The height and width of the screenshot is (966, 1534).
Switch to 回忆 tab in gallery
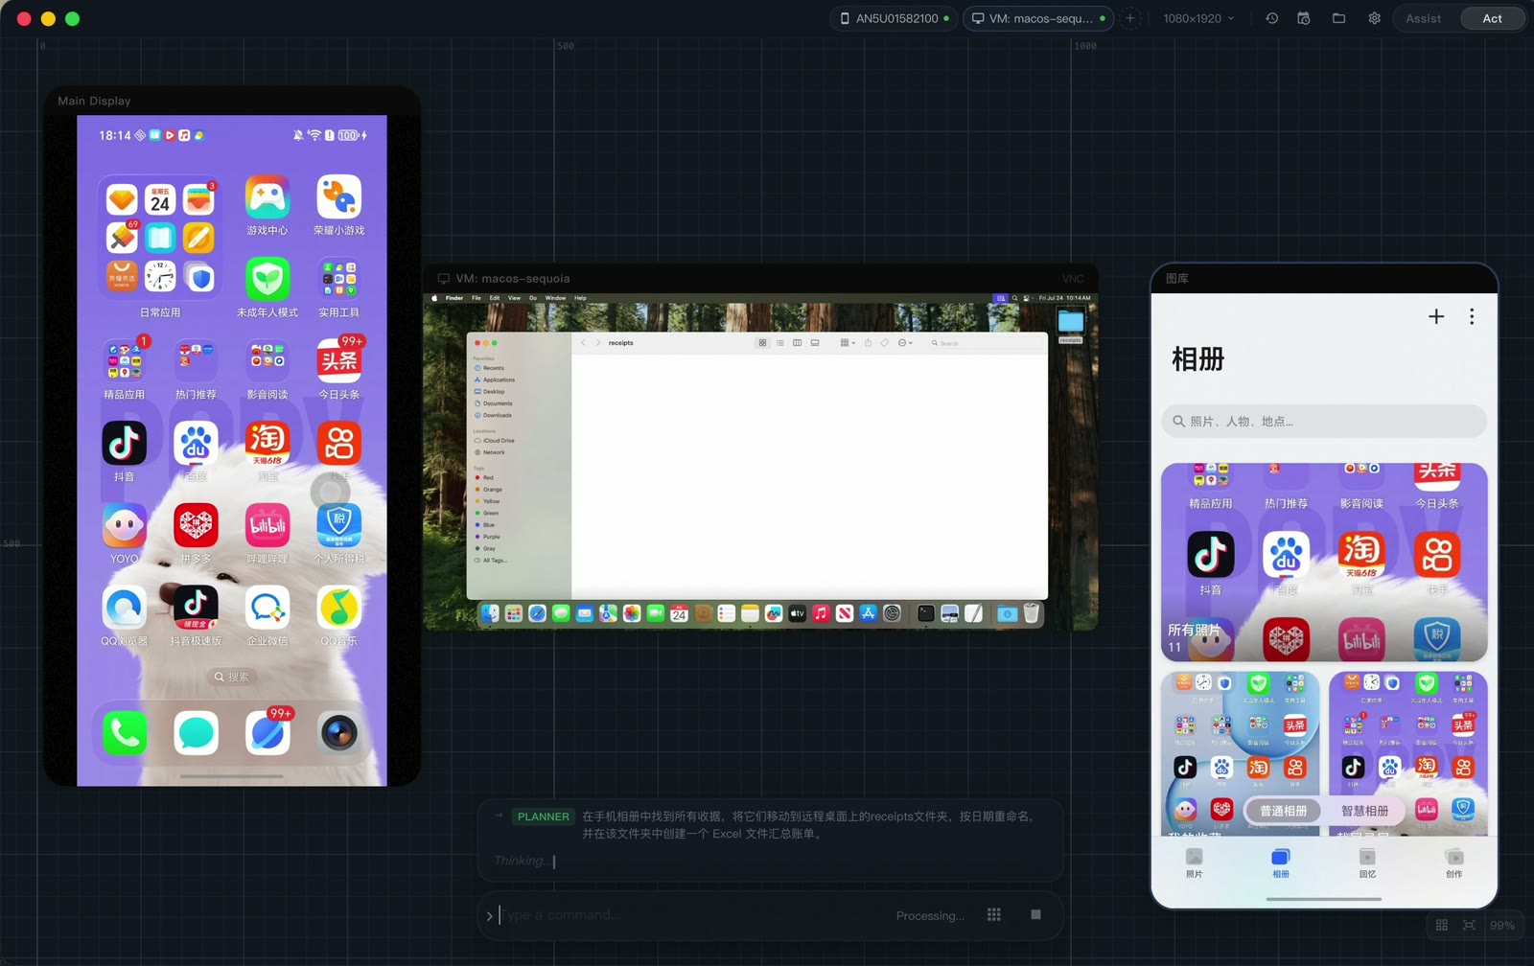point(1367,862)
